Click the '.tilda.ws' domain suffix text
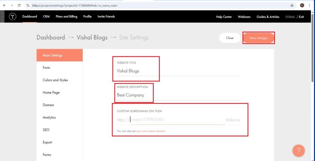The image size is (315, 161). tap(233, 120)
